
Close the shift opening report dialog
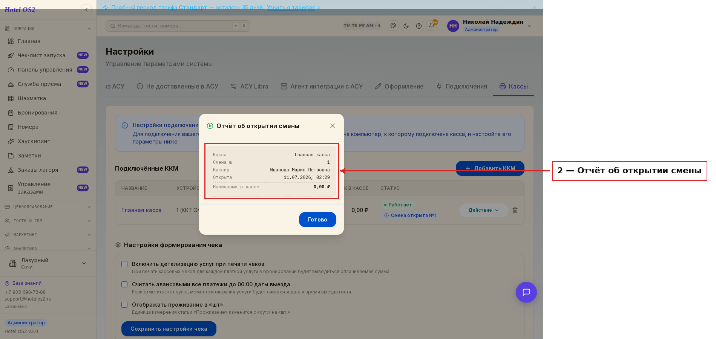click(x=333, y=126)
